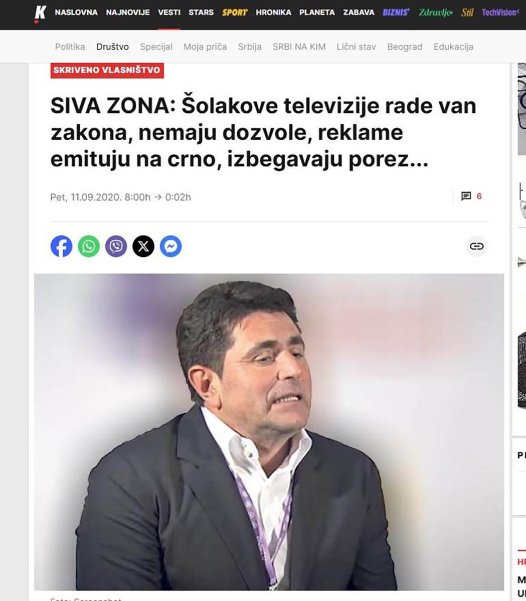Image resolution: width=526 pixels, height=601 pixels.
Task: Open SRBI NA KIM subcategory
Action: point(299,47)
